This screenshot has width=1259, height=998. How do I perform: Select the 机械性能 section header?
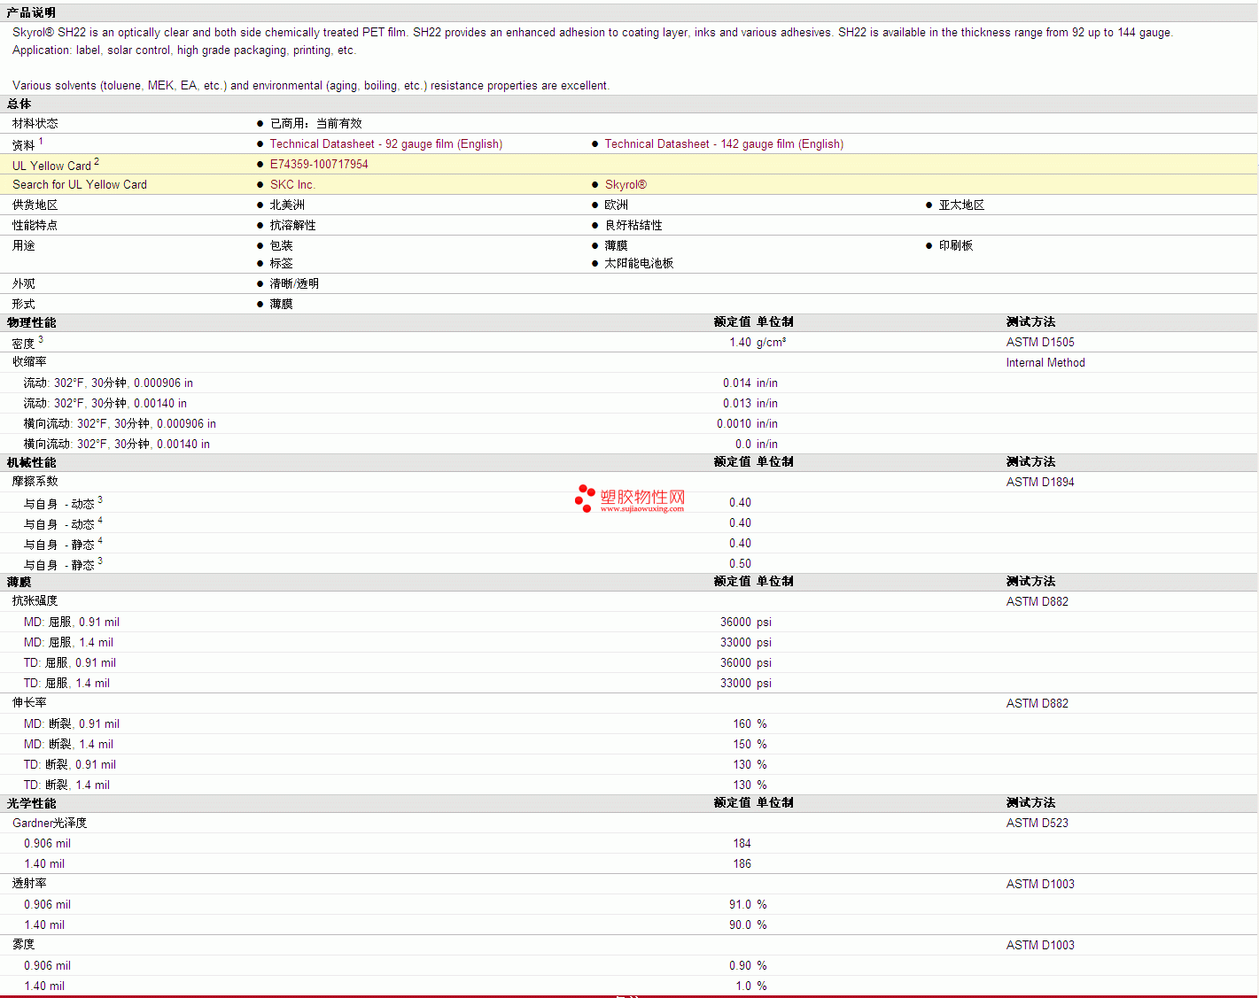31,462
